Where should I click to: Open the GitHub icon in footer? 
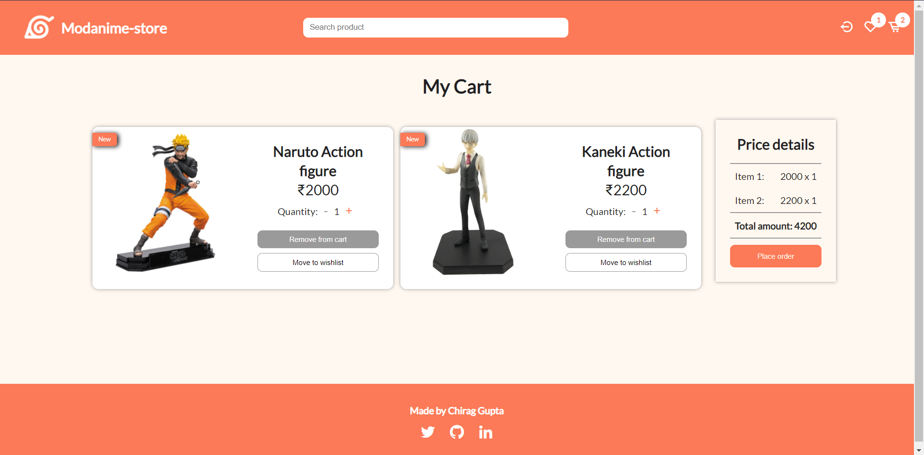tap(457, 432)
